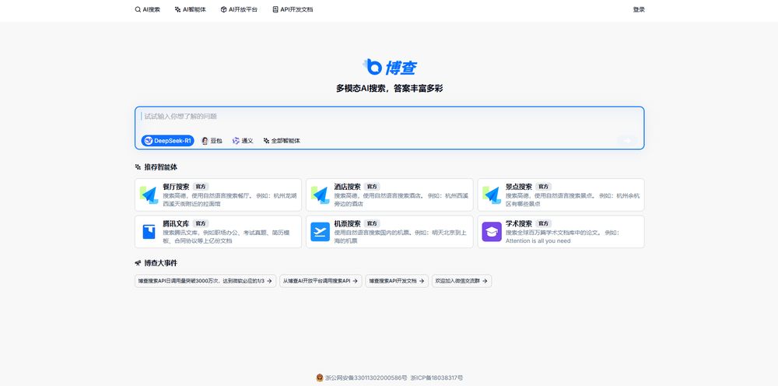Click "Attention is all you need" text

538,240
